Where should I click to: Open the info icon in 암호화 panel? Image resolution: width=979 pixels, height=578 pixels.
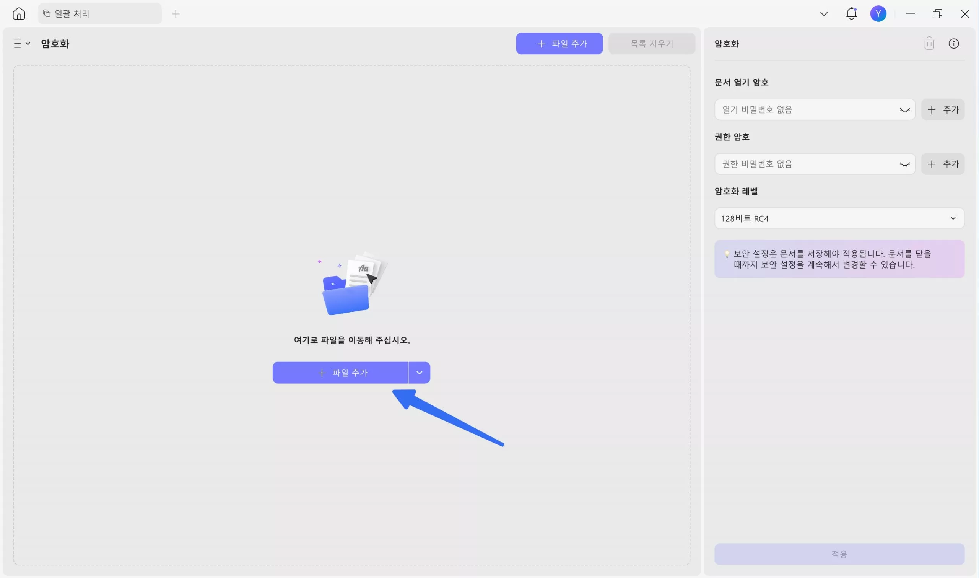pos(953,43)
